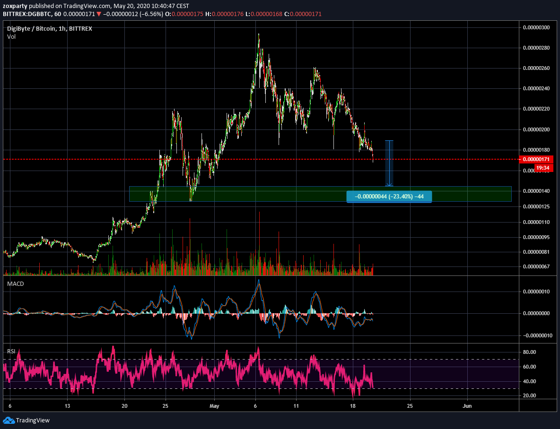The image size is (560, 429).
Task: Click the RSI 40.00 axis label
Action: pos(529,381)
